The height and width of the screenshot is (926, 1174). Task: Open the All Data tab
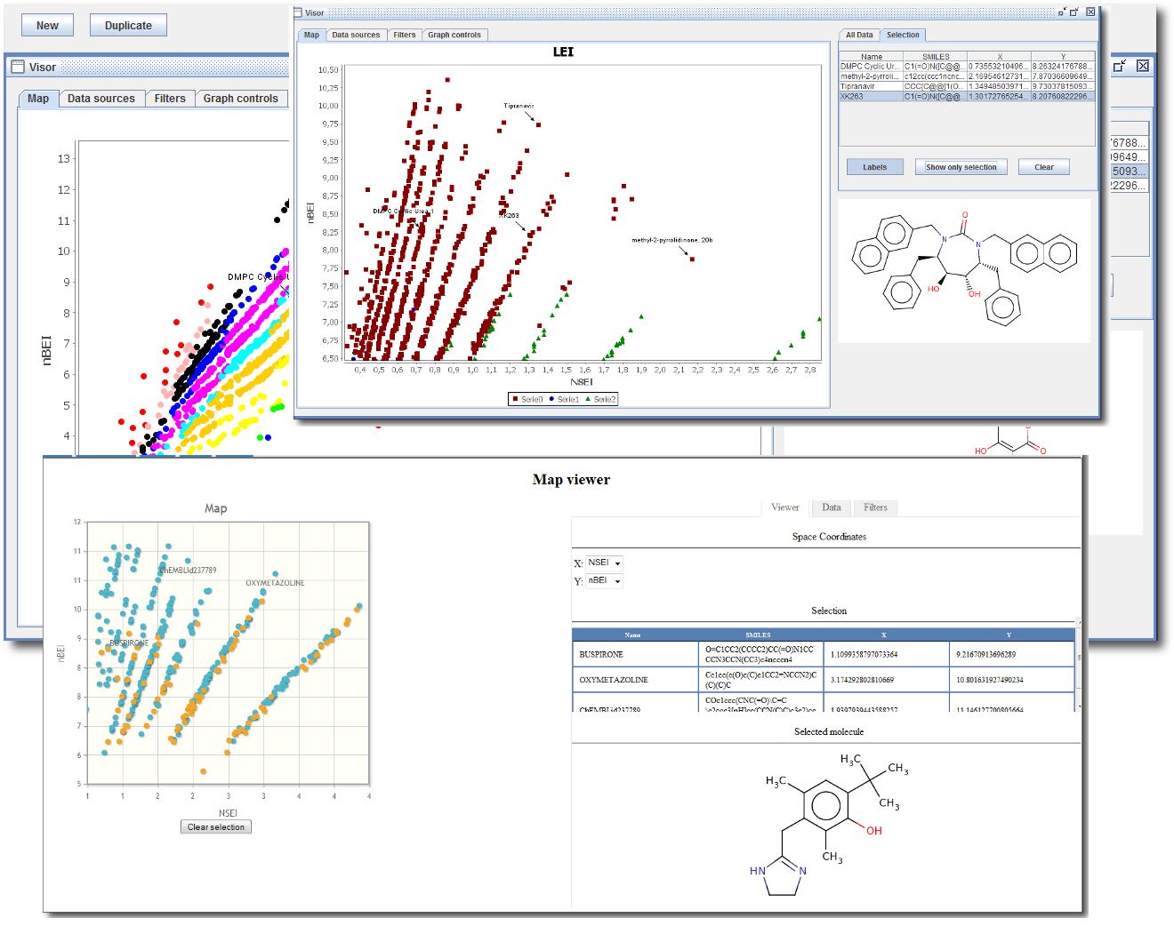858,35
